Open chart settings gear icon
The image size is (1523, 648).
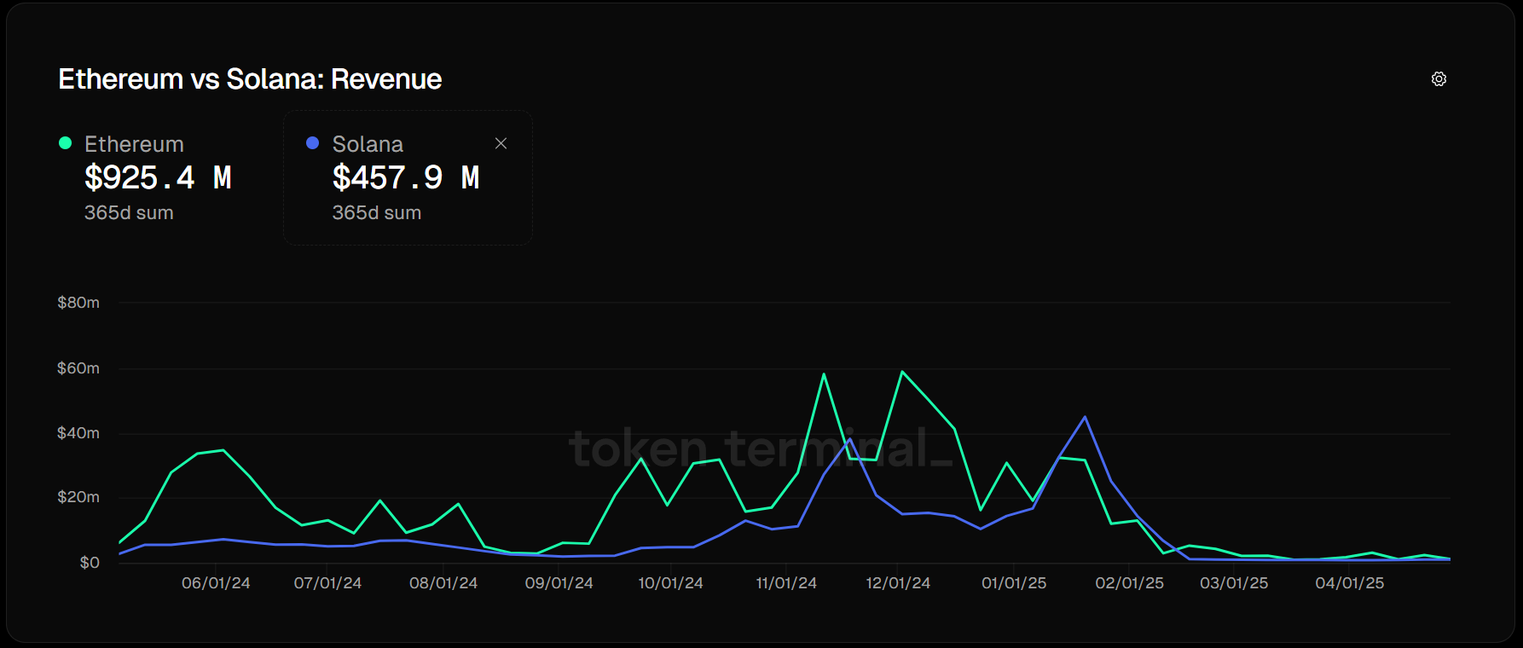pyautogui.click(x=1439, y=79)
